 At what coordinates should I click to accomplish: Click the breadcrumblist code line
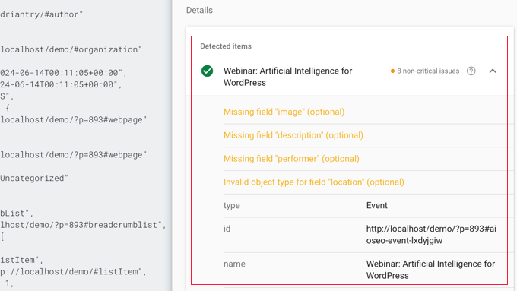(x=83, y=225)
